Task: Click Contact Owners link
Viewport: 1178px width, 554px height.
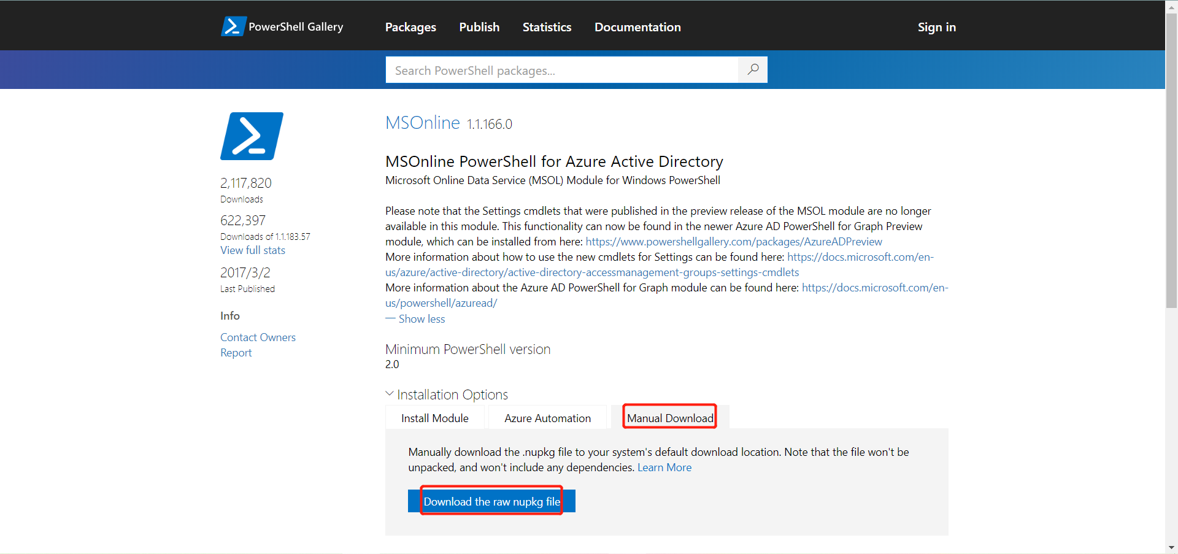Action: click(258, 337)
